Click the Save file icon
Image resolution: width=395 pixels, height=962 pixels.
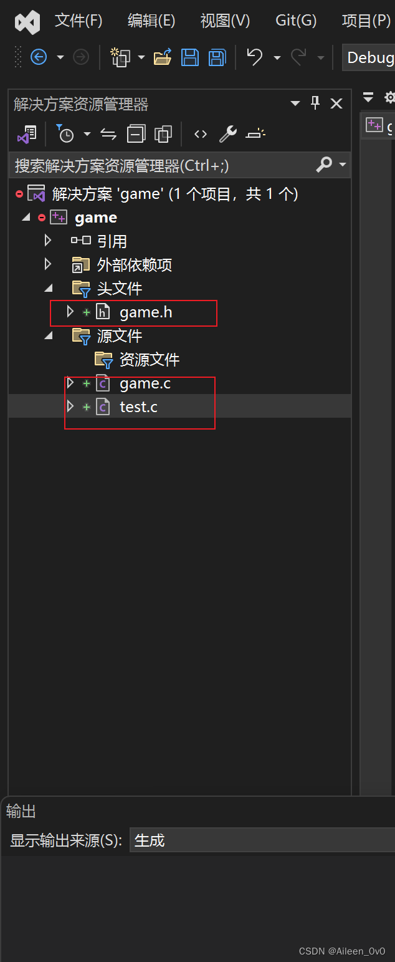tap(190, 58)
